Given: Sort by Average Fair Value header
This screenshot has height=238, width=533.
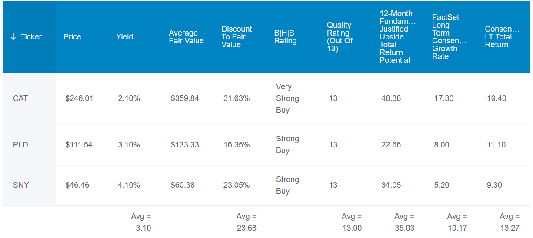Looking at the screenshot, I should 186,37.
